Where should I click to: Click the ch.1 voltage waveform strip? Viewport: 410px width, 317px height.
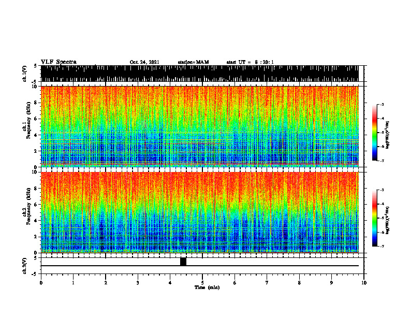[x=200, y=74]
